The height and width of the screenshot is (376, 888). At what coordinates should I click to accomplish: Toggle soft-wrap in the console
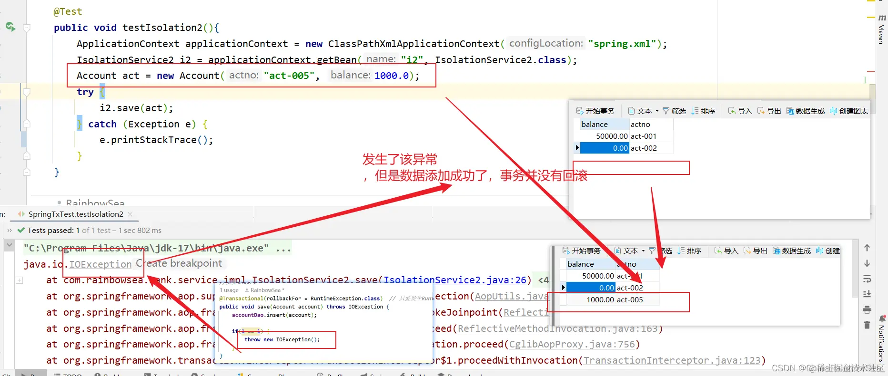tap(867, 279)
